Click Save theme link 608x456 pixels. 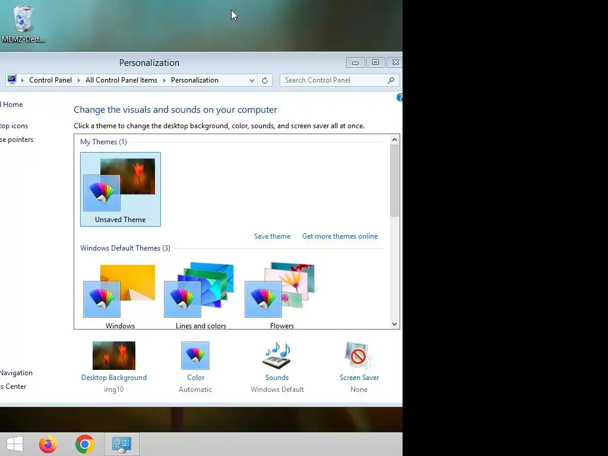point(272,236)
